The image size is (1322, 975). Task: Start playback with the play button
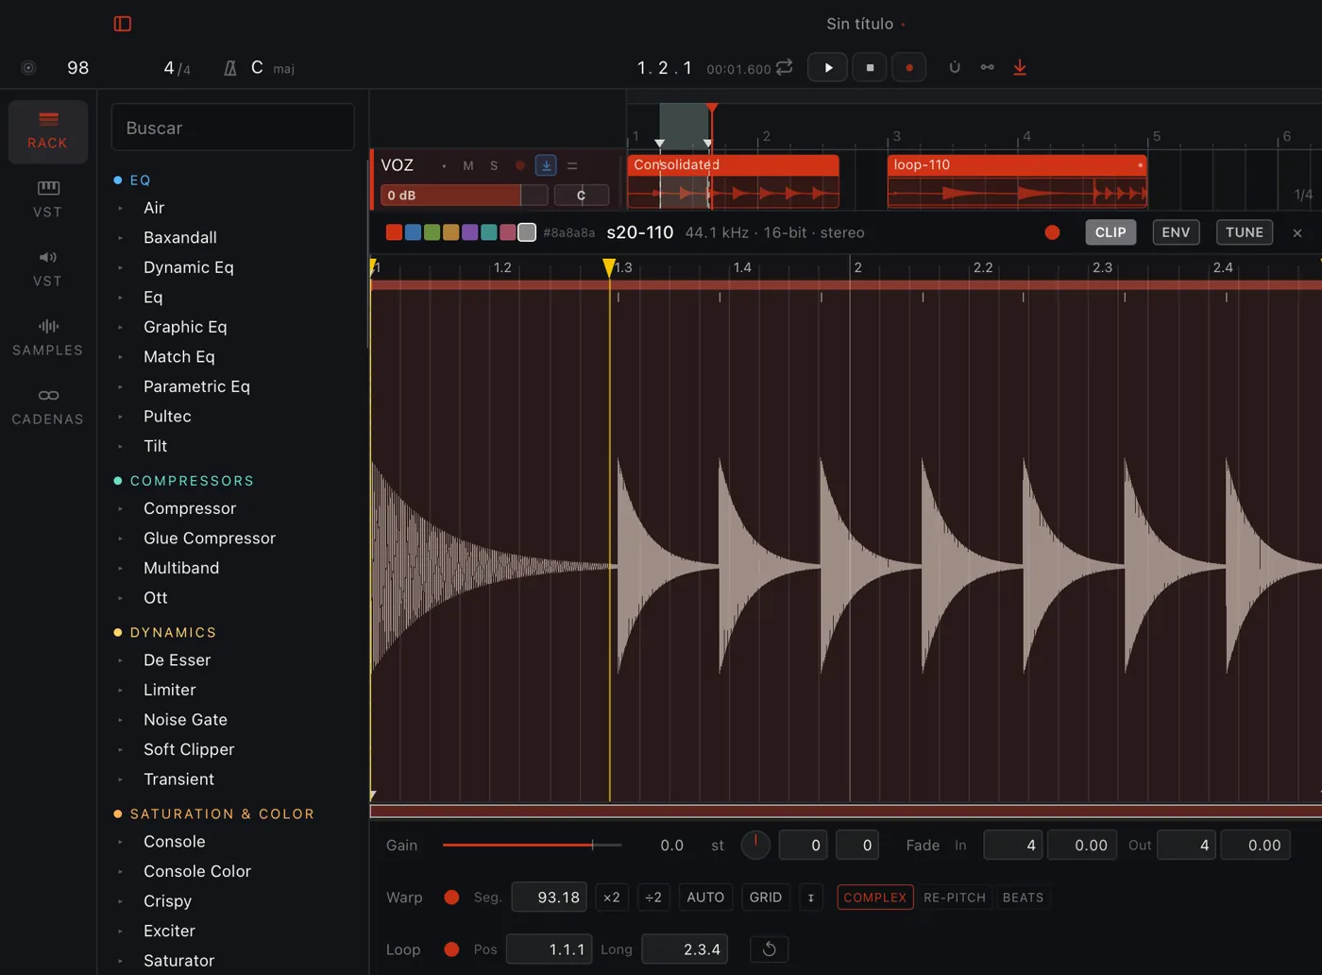(828, 67)
